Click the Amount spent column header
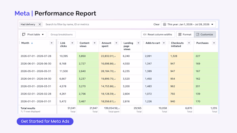237x133 pixels. pyautogui.click(x=106, y=45)
